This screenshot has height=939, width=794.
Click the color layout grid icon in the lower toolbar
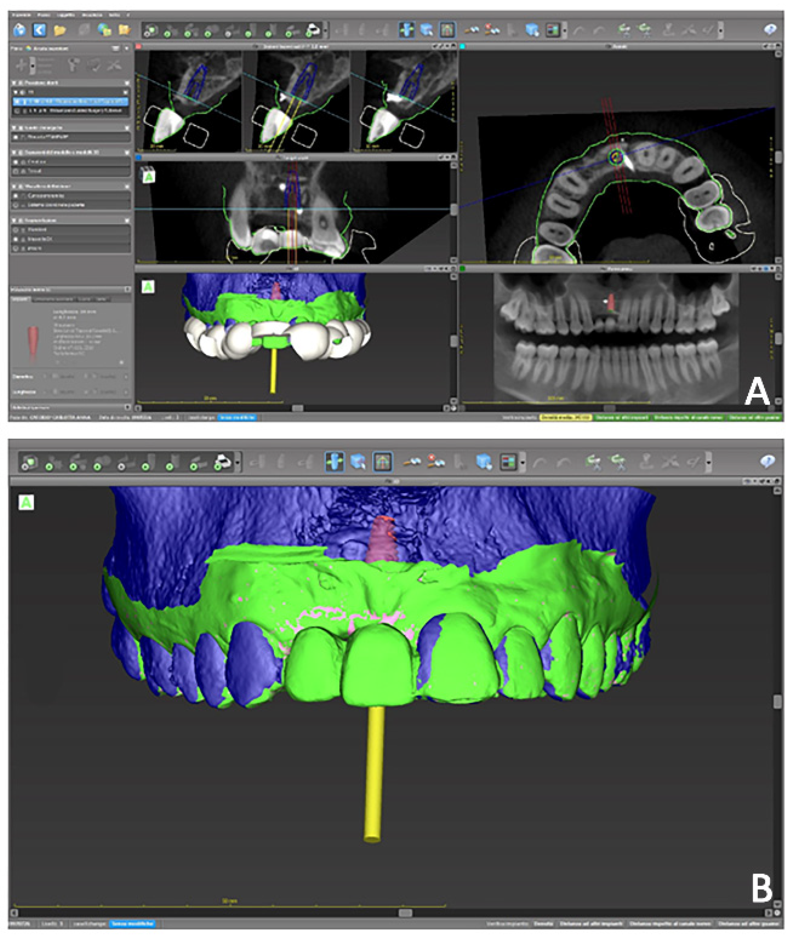[x=508, y=462]
